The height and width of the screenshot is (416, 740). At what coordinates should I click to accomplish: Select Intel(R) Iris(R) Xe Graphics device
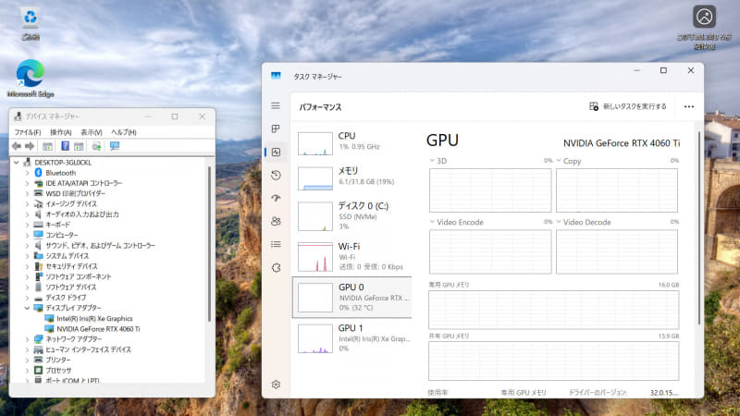pos(94,318)
